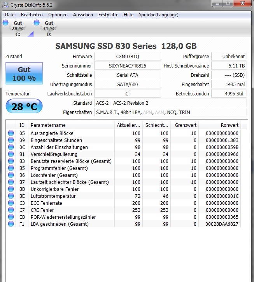The height and width of the screenshot is (282, 254).
Task: Click the status orb for CRC Fehler
Action: tap(11, 210)
